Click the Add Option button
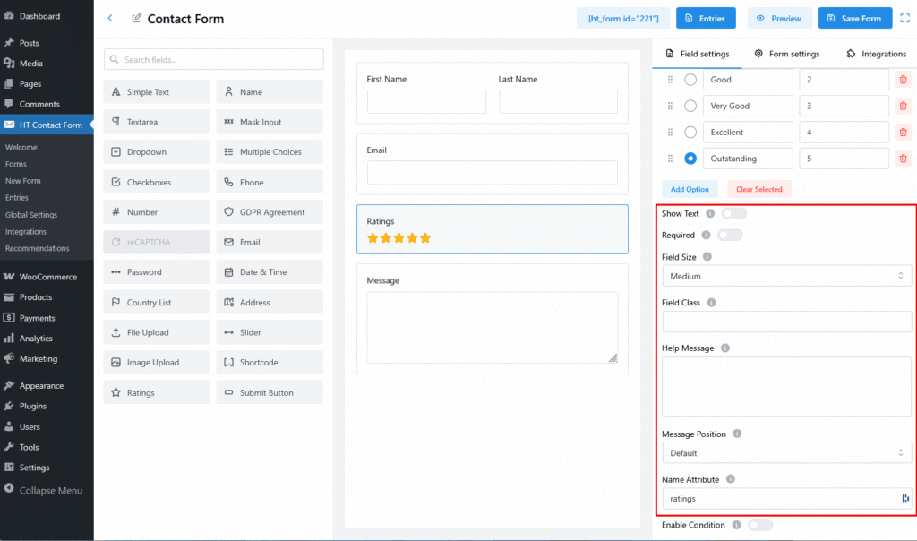Screen dimensions: 917x541 [690, 189]
